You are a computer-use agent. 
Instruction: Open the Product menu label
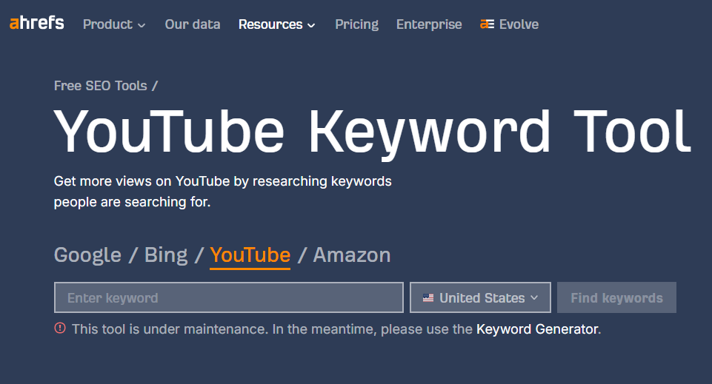[x=107, y=24]
